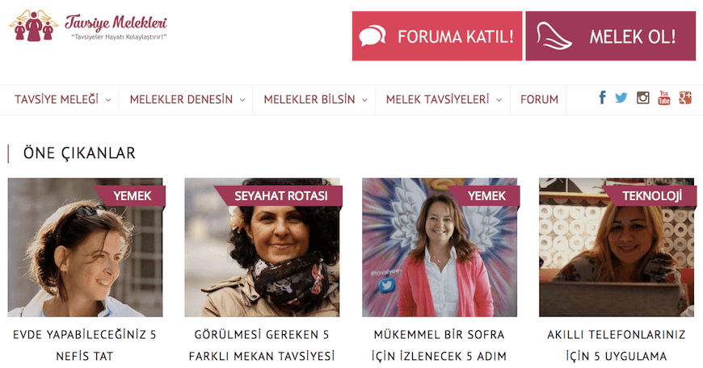Expand the Melekler Bilsin dropdown arrow
This screenshot has height=368, width=703.
coord(364,100)
